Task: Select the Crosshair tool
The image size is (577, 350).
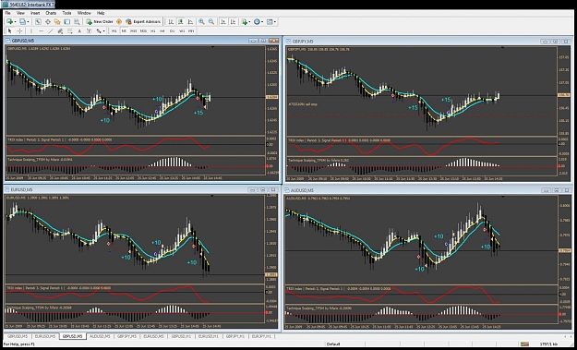Action: (20, 31)
